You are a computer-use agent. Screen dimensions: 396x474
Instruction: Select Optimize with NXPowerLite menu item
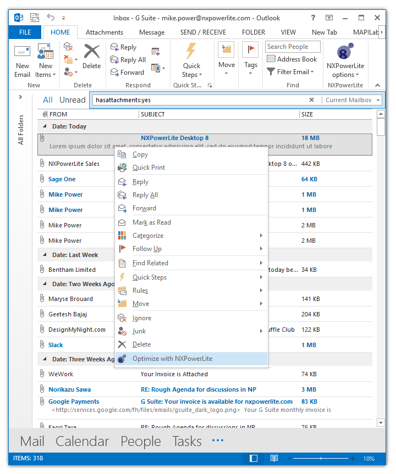click(172, 359)
